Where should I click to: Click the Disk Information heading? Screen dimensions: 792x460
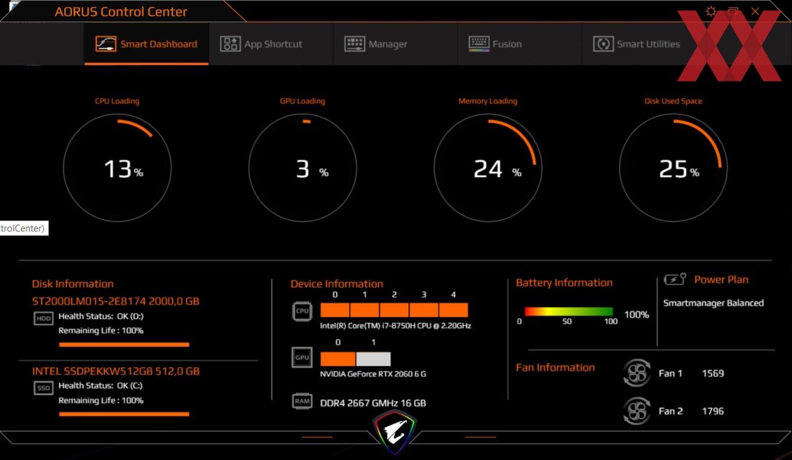click(x=73, y=284)
